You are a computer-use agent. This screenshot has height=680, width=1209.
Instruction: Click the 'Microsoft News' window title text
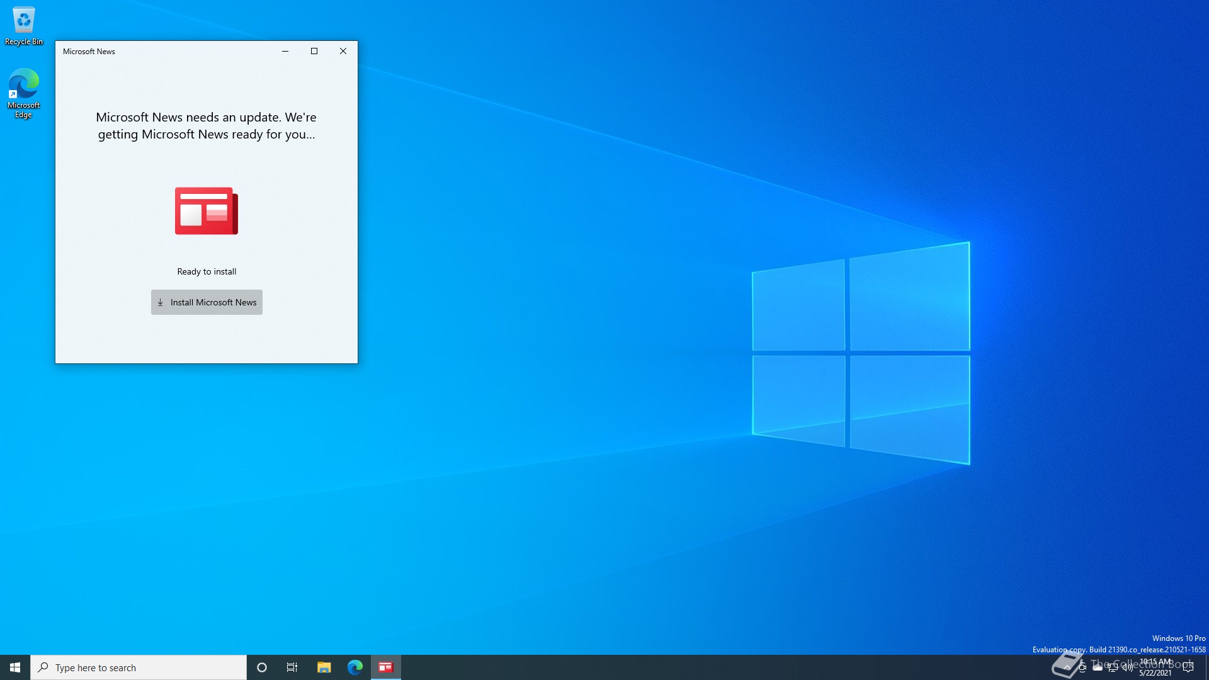pyautogui.click(x=89, y=52)
